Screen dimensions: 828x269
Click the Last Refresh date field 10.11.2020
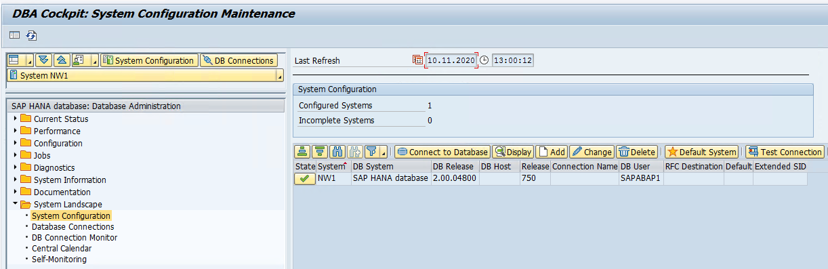point(451,60)
